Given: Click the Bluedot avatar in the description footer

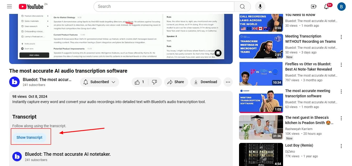Looking at the screenshot, I should [x=17, y=157].
